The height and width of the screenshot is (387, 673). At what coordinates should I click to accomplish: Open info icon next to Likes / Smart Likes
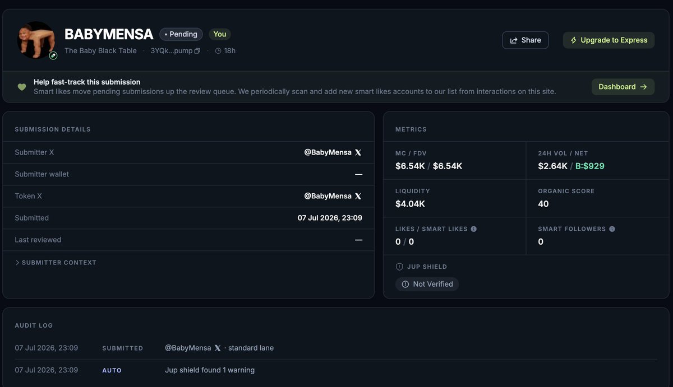click(474, 229)
